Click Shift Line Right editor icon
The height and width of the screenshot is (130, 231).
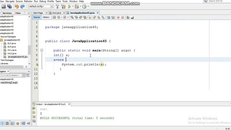(113, 17)
